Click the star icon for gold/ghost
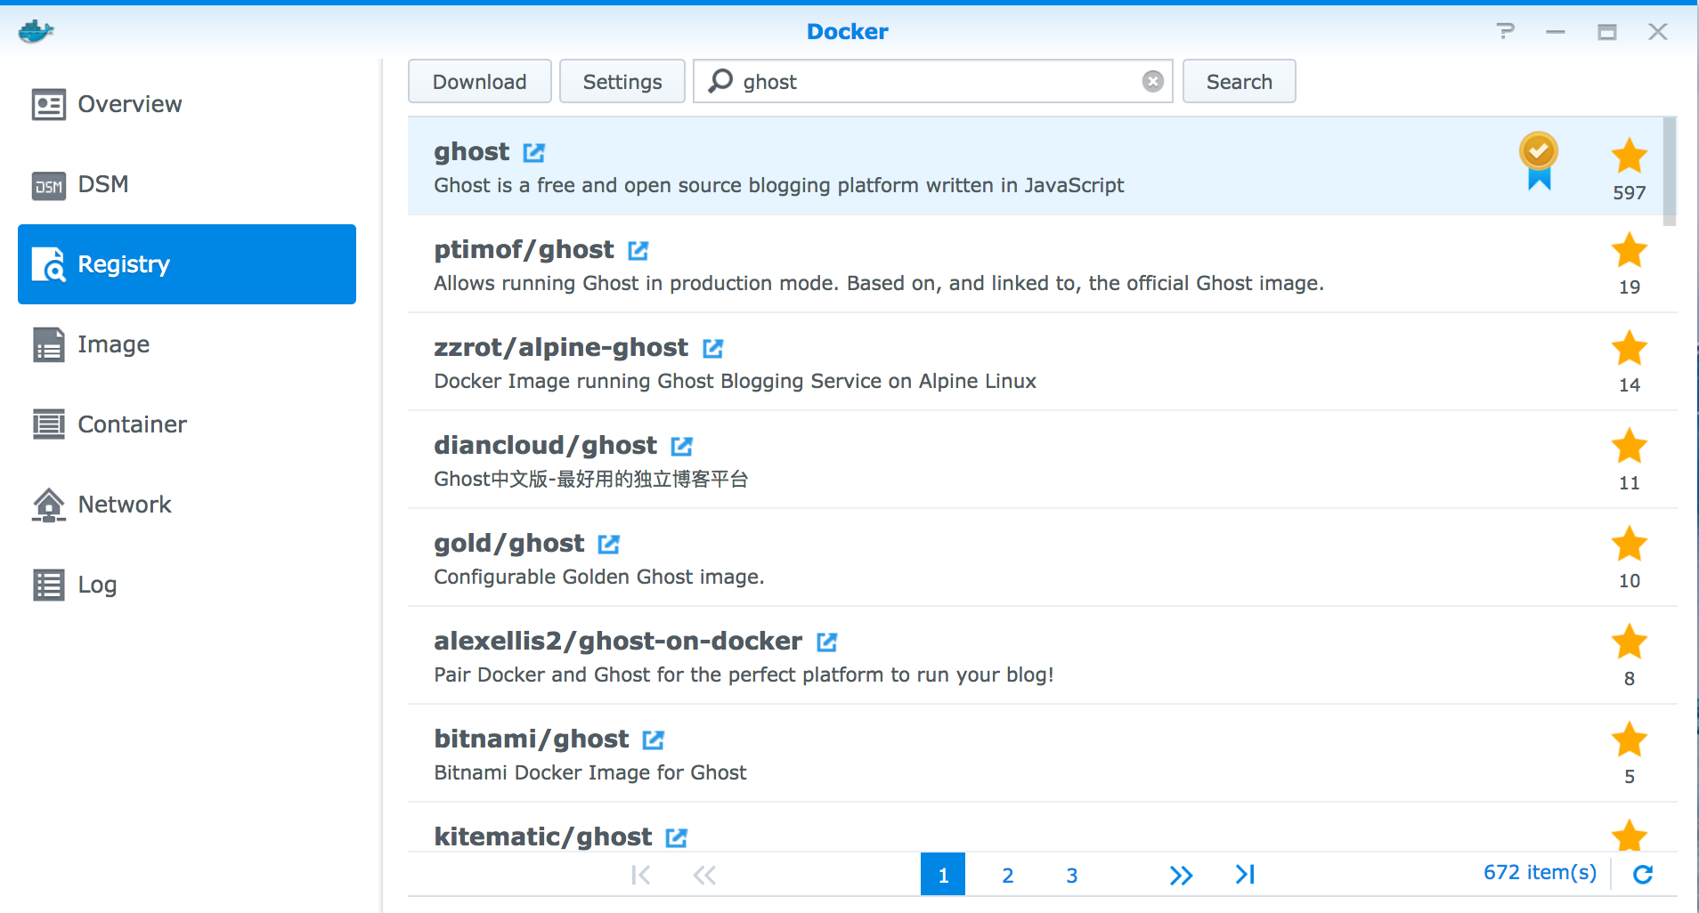 (1629, 544)
